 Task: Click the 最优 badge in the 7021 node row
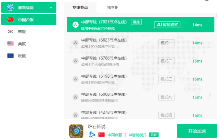[x=136, y=22]
